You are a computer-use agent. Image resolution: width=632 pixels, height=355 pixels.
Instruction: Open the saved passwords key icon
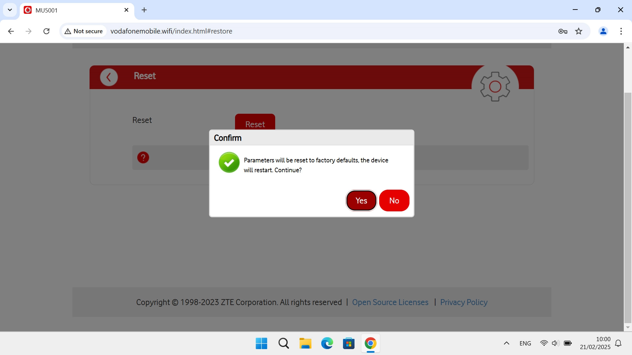coord(563,31)
